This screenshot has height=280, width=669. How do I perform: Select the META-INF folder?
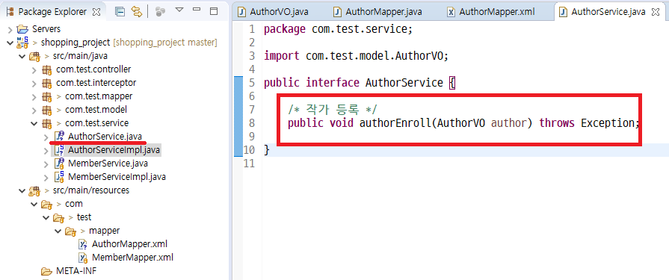(x=77, y=271)
